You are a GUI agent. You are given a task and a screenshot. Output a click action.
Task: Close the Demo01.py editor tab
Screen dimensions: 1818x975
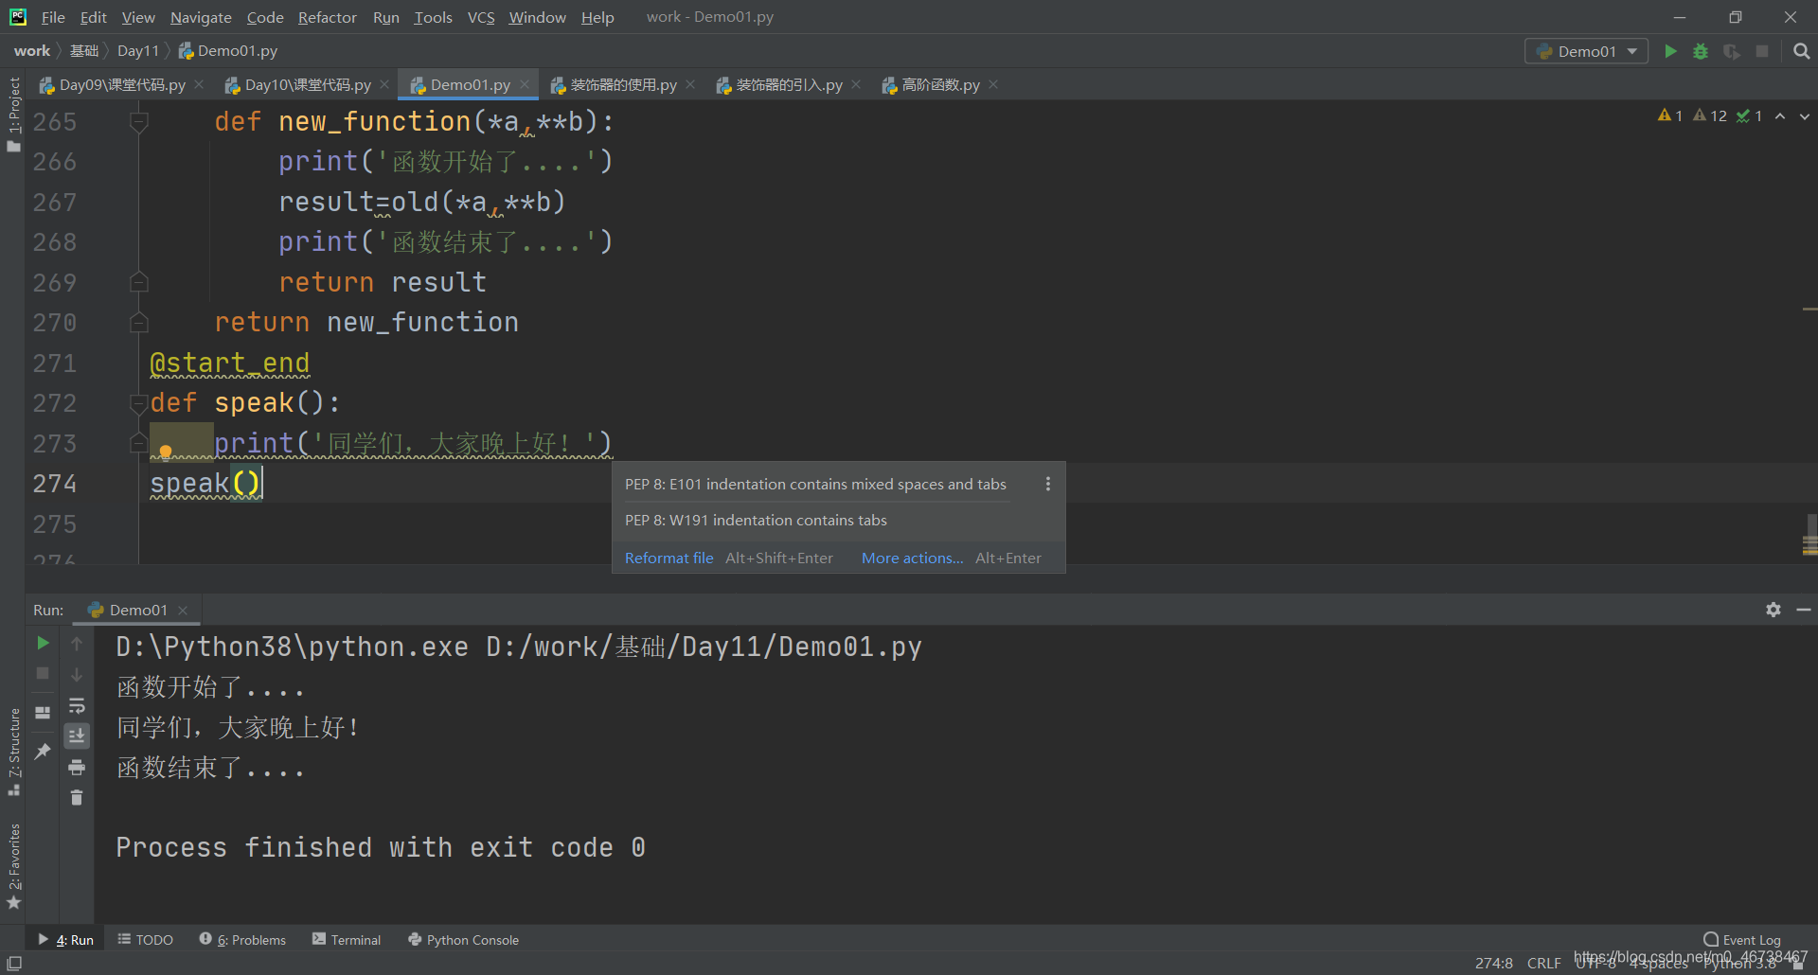click(525, 84)
